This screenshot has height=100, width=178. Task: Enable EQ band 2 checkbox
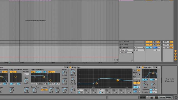[86, 92]
